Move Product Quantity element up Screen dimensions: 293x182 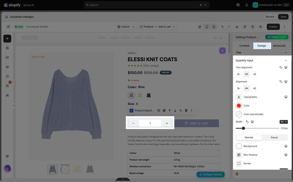pos(169,111)
